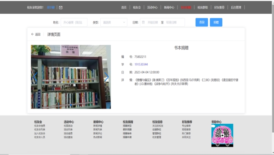Screen dimensions: 274x155
Task: Open footer link 共同关注
Action: pos(186,137)
